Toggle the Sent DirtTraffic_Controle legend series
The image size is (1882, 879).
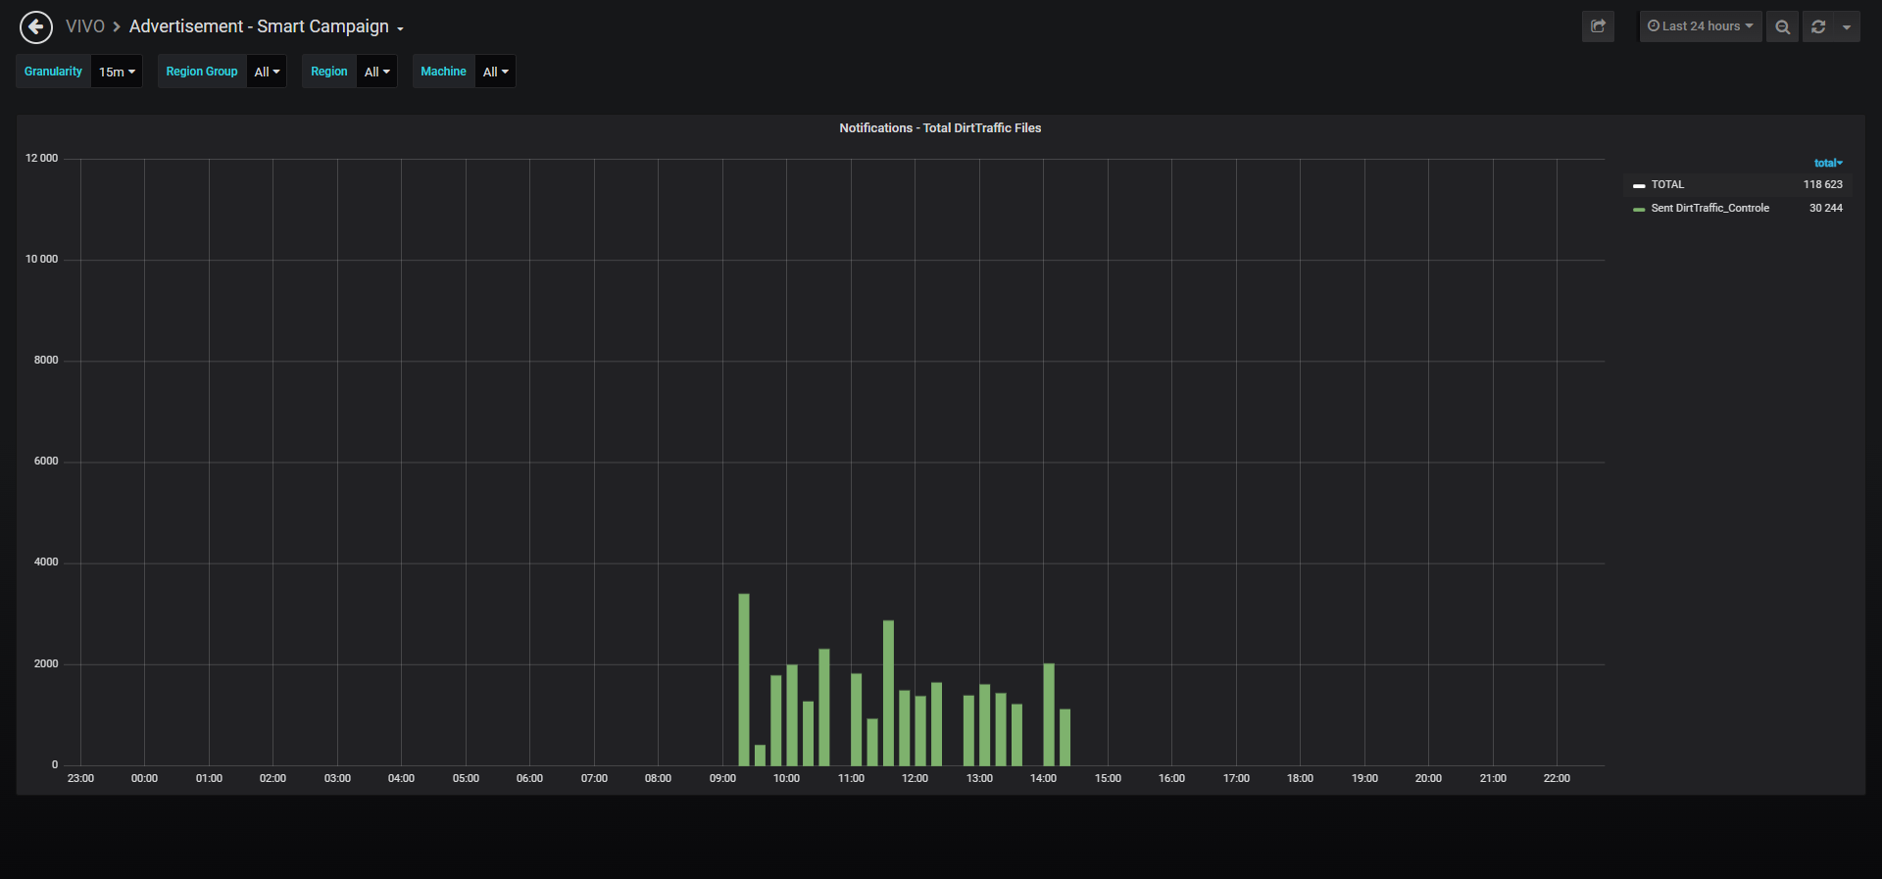click(x=1709, y=208)
